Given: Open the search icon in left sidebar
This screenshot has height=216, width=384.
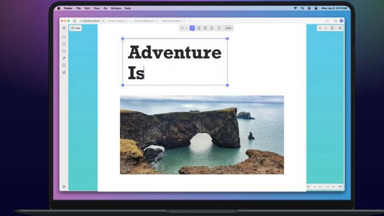Looking at the screenshot, I should (x=64, y=37).
